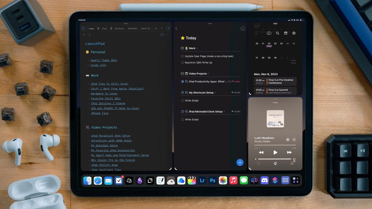Open the My Shortcuts Setup project heading
372x209 pixels.
click(x=201, y=93)
